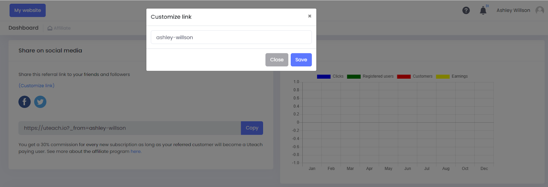Click the Affiliate home icon
This screenshot has width=548, height=187.
(x=50, y=28)
